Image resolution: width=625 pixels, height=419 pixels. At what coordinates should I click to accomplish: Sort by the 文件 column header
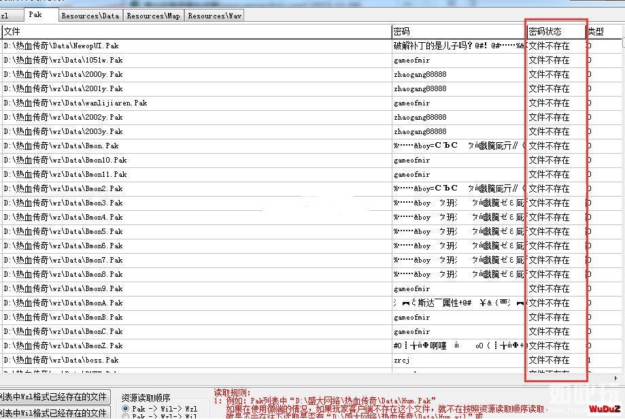pyautogui.click(x=197, y=31)
